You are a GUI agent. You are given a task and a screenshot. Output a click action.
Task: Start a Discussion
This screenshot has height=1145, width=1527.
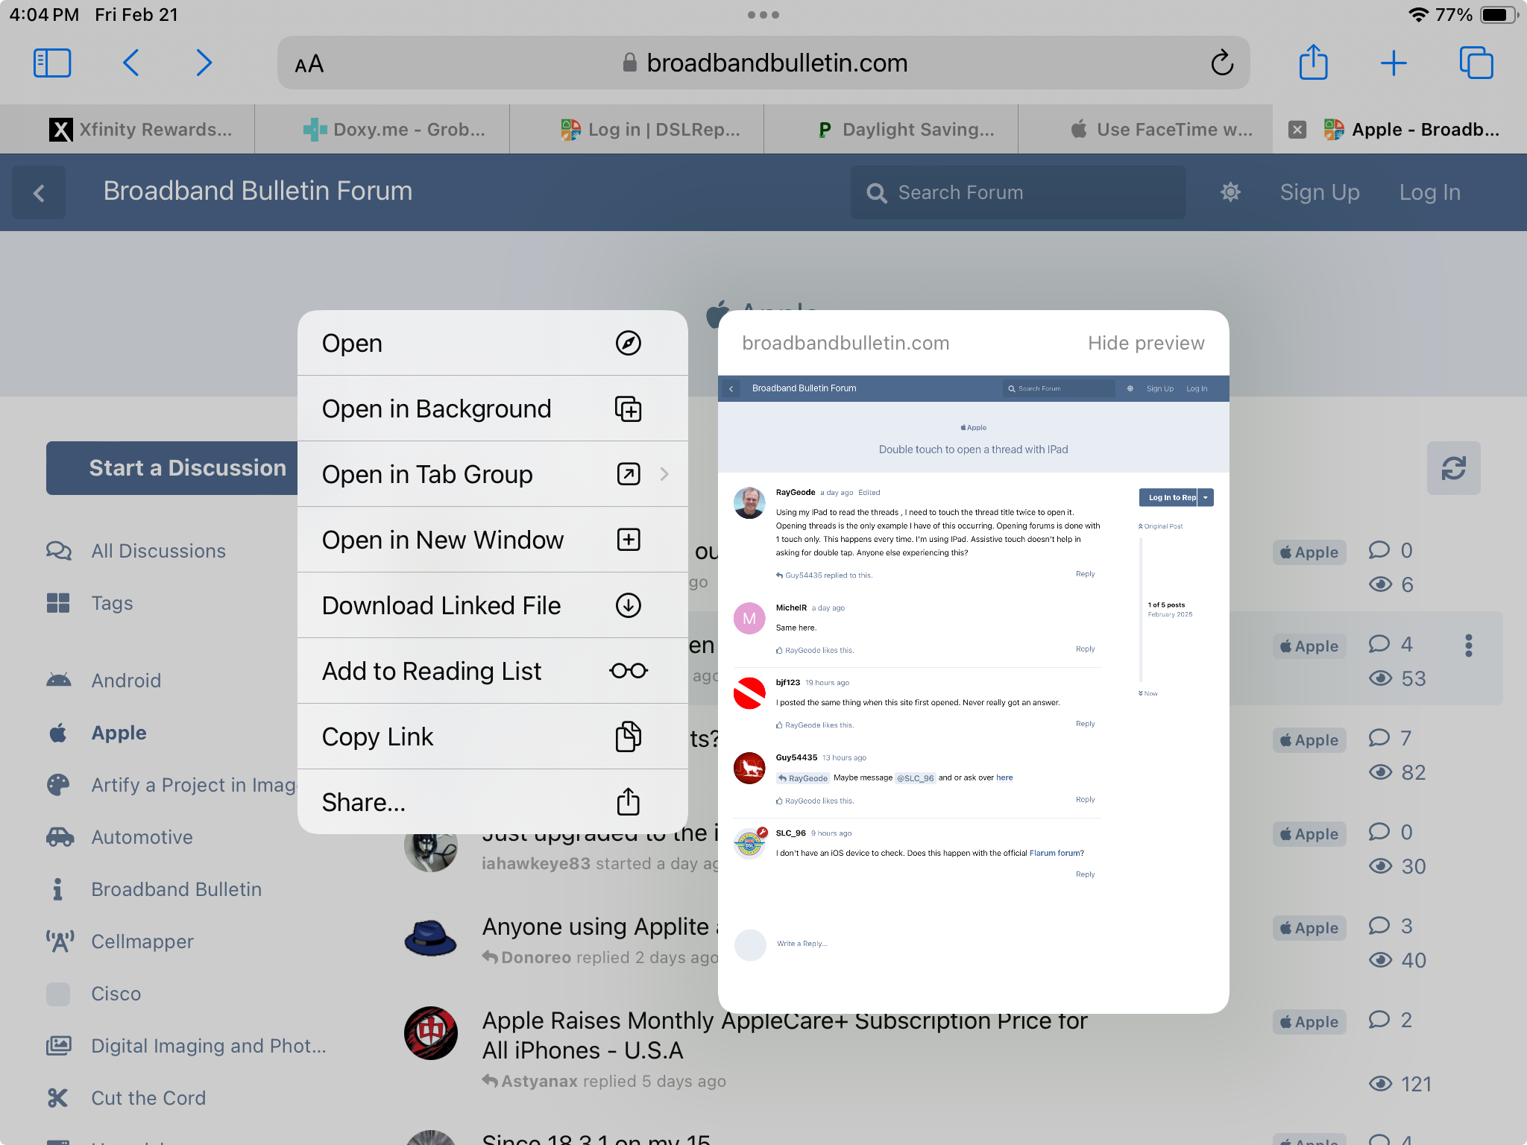coord(172,468)
